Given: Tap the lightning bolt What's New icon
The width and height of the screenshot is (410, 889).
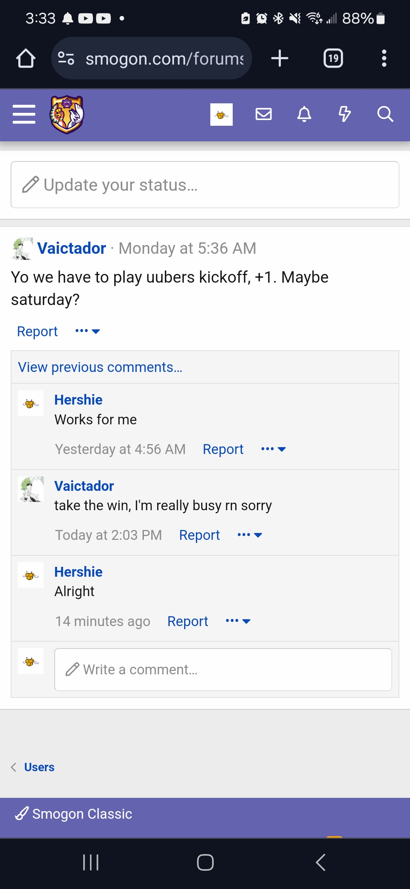Looking at the screenshot, I should tap(345, 114).
